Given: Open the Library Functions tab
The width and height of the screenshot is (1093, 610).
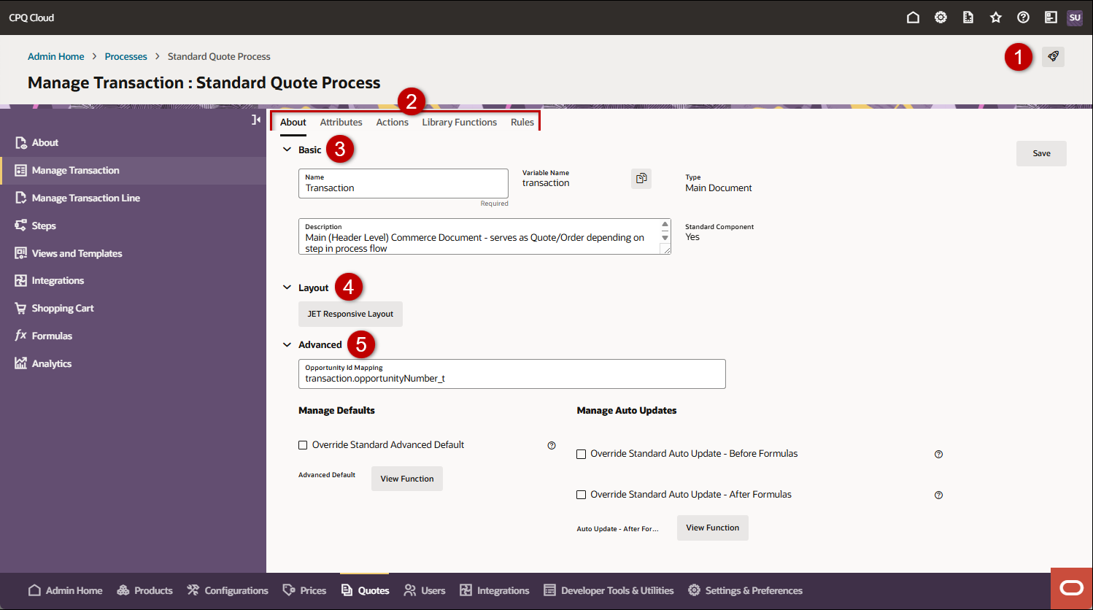Looking at the screenshot, I should (459, 122).
